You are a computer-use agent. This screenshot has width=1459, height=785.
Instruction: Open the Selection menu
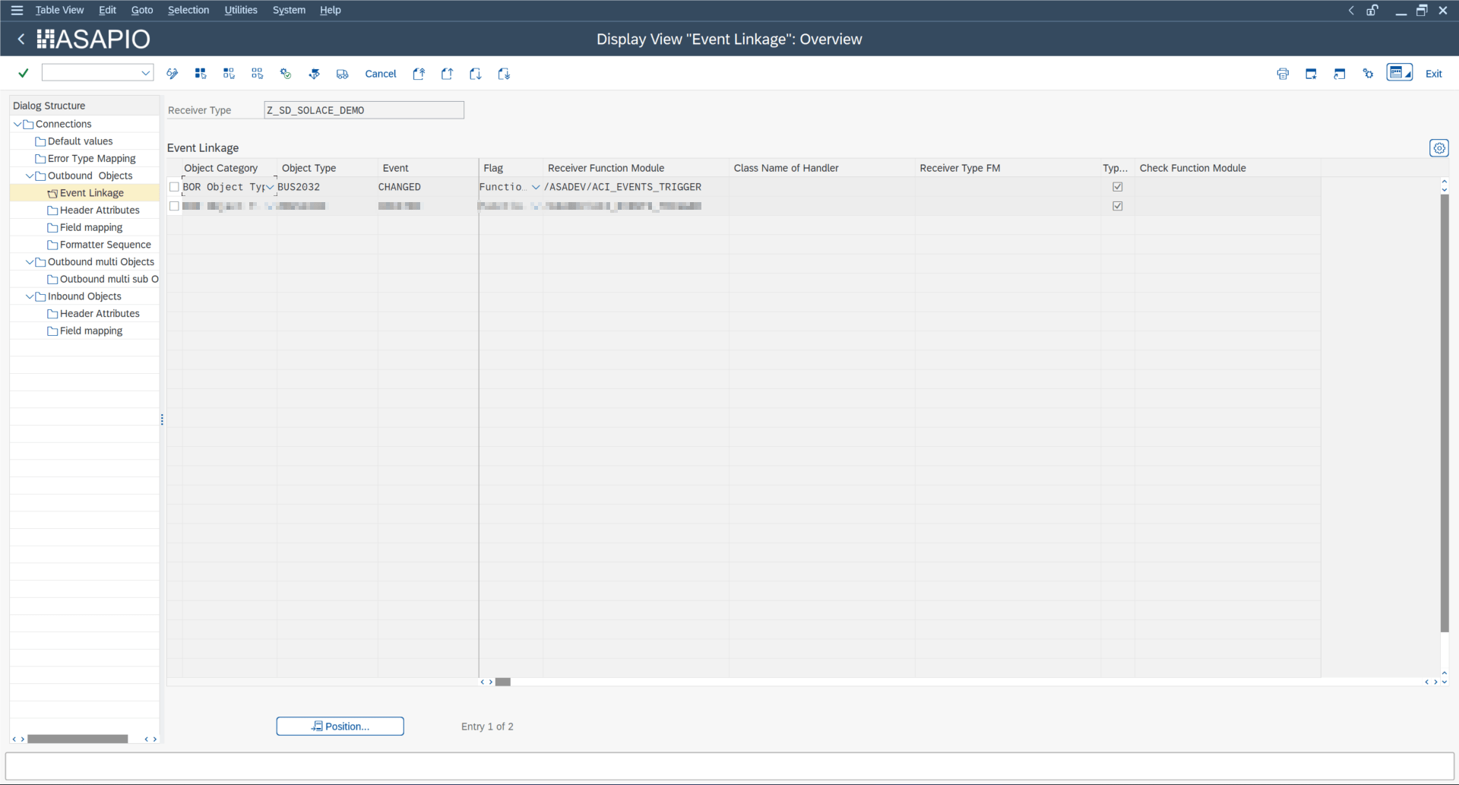(188, 10)
